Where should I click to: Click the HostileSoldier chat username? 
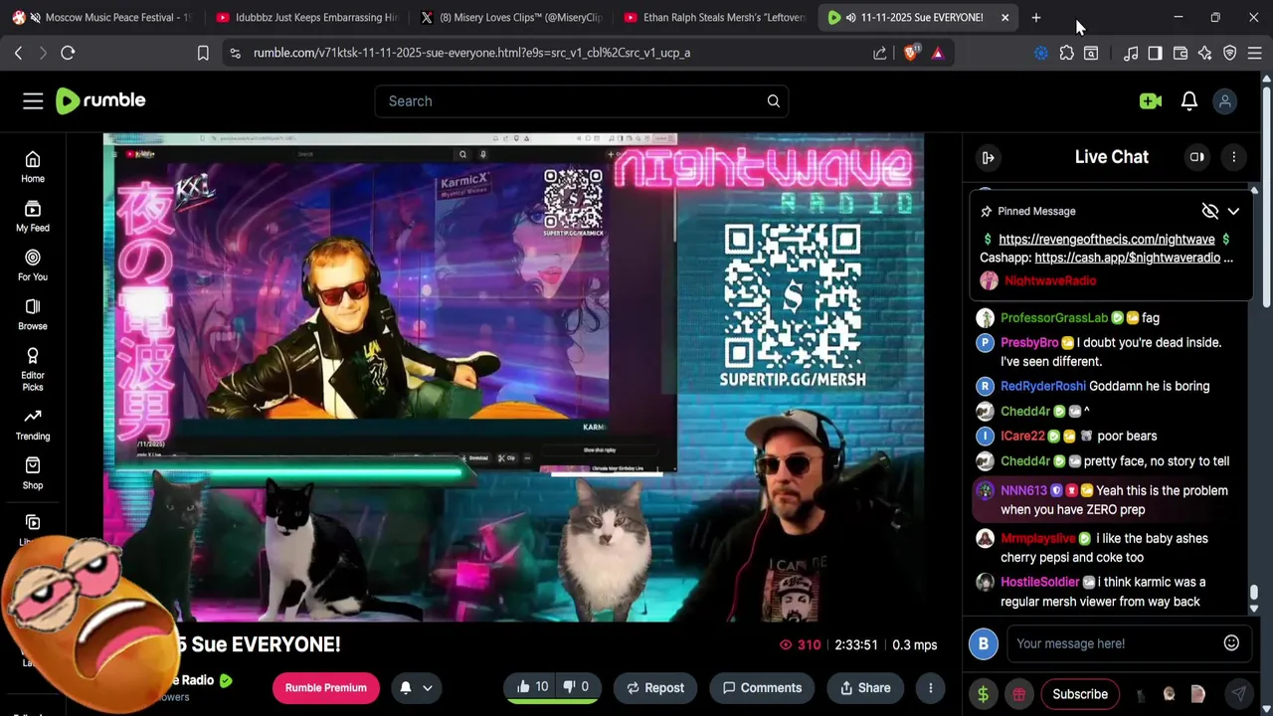(1039, 582)
